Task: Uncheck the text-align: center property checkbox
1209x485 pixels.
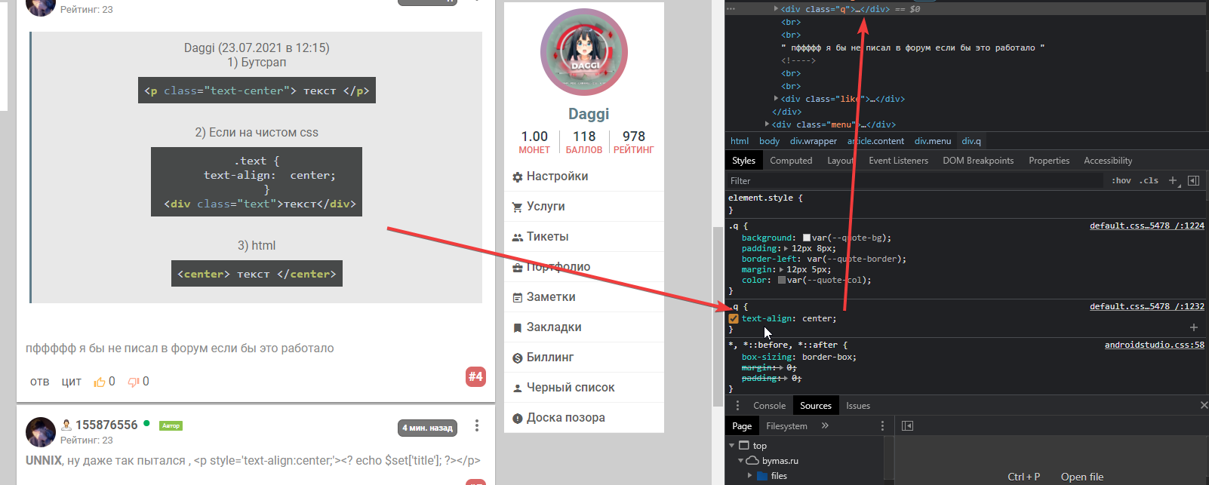Action: (x=734, y=319)
